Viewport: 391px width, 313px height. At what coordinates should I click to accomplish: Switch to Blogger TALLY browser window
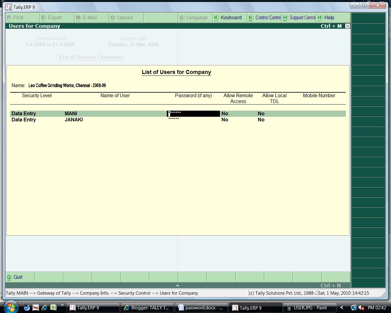coord(148,308)
